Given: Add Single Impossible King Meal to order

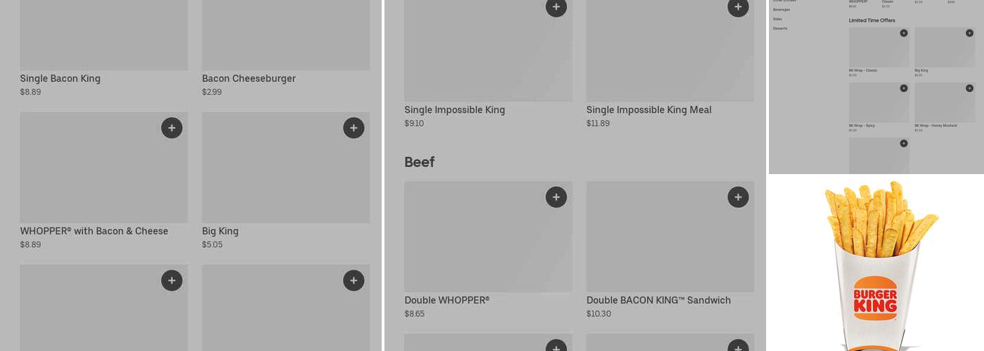Looking at the screenshot, I should (738, 8).
